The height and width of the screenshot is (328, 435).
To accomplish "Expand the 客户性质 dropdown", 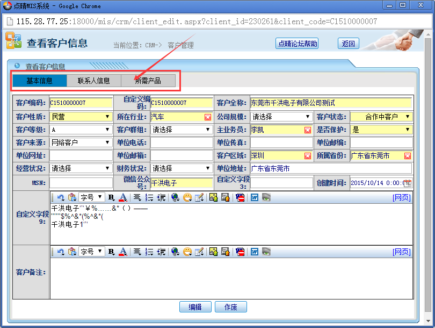I will (108, 117).
